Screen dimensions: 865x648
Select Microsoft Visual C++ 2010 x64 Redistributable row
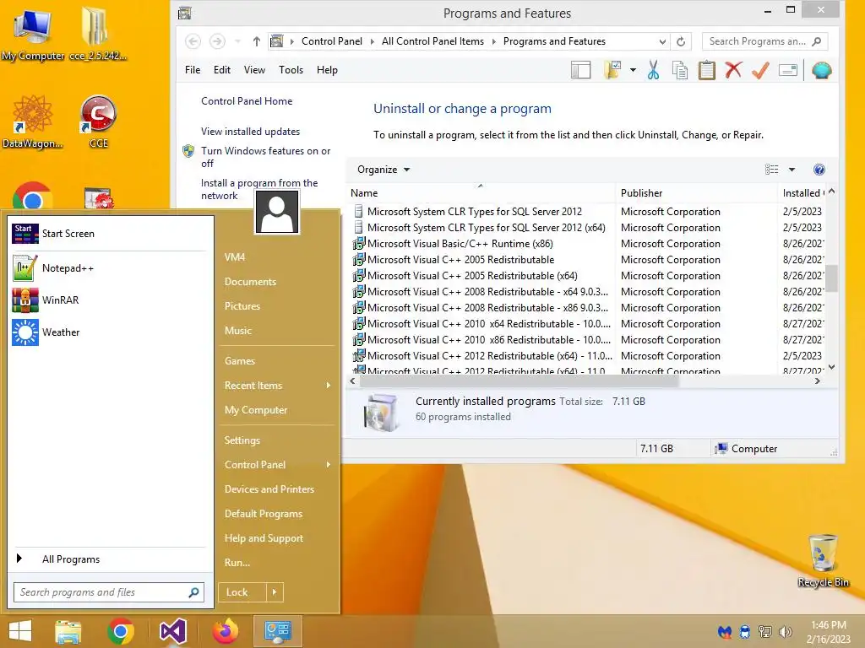[x=489, y=324]
